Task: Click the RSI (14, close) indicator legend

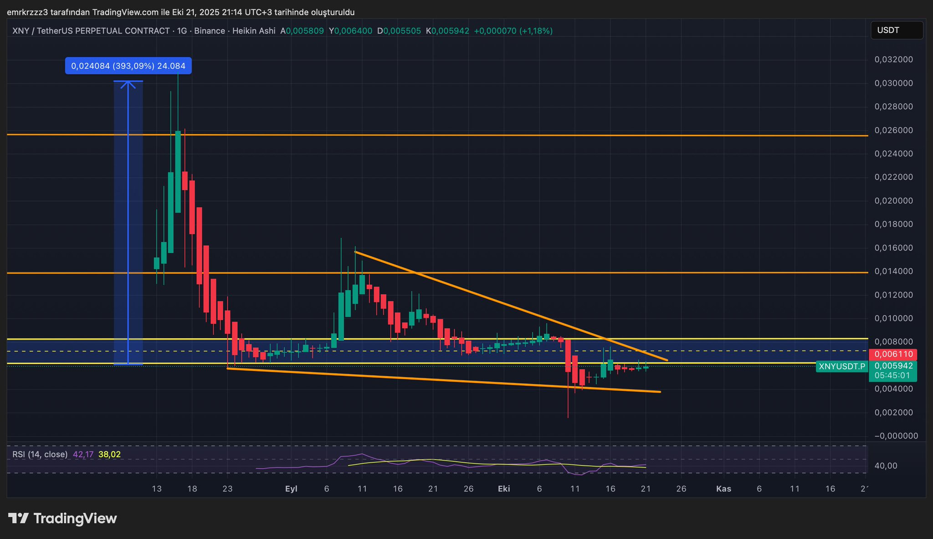Action: pos(40,454)
